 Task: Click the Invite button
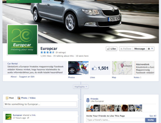(x=151, y=120)
